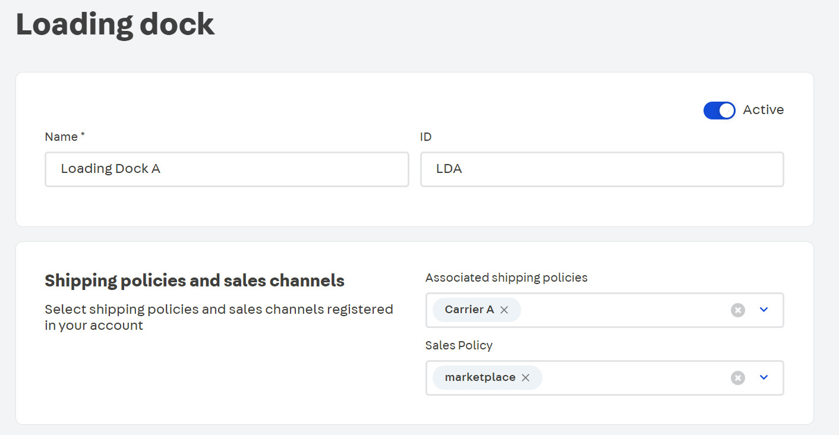Expand the Associated shipping policies dropdown arrow
This screenshot has height=435, width=839.
click(764, 310)
